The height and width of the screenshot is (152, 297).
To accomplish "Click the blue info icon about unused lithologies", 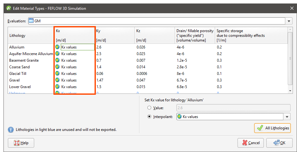I will click(x=11, y=130).
